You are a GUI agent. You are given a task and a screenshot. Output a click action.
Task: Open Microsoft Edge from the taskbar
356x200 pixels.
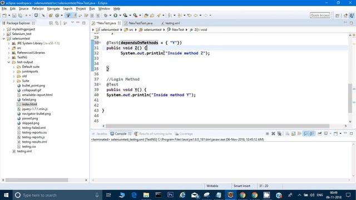coord(134,195)
